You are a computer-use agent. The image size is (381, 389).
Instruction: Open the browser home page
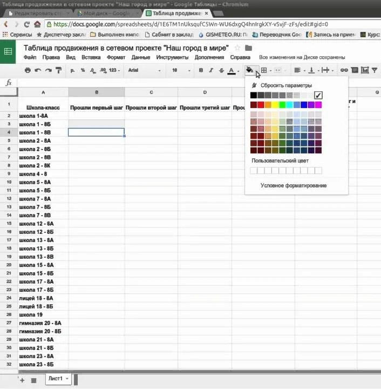[37, 24]
